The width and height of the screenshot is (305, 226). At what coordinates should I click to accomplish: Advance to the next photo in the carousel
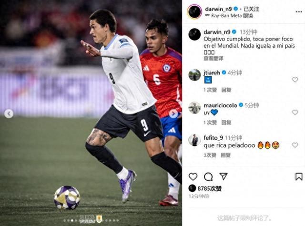[x=173, y=113]
